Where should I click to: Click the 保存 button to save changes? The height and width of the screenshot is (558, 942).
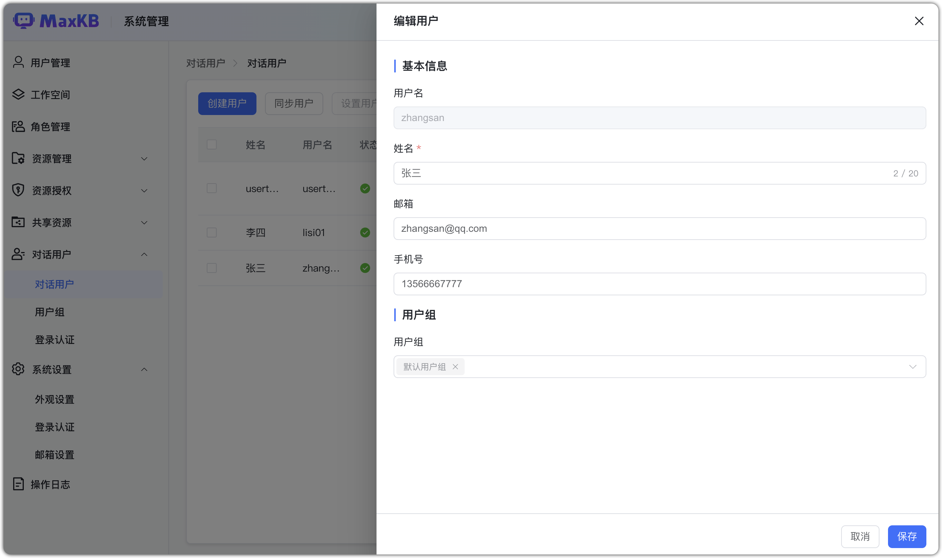coord(906,537)
